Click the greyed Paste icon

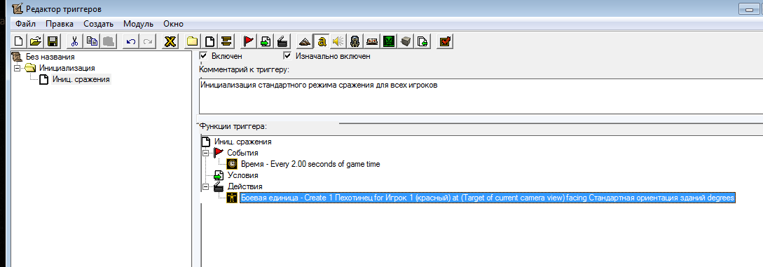point(108,41)
